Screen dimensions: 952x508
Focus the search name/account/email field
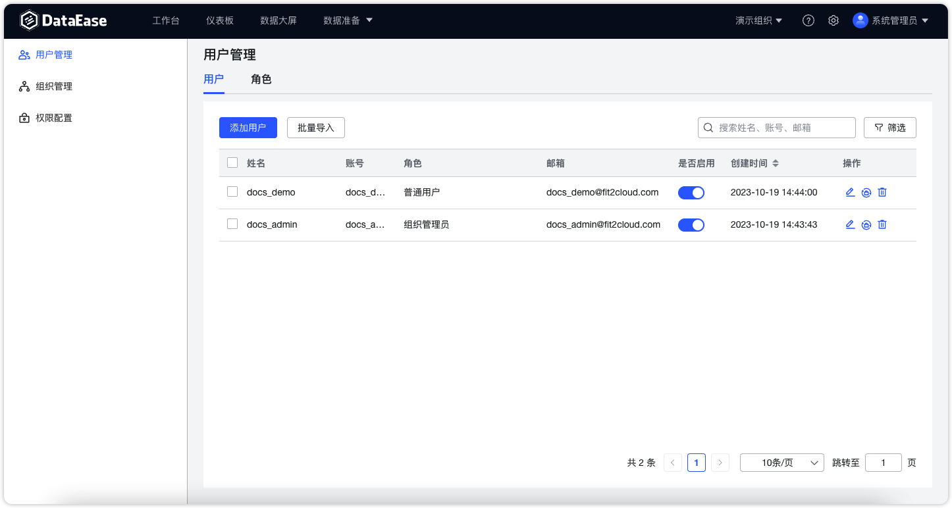click(x=777, y=128)
